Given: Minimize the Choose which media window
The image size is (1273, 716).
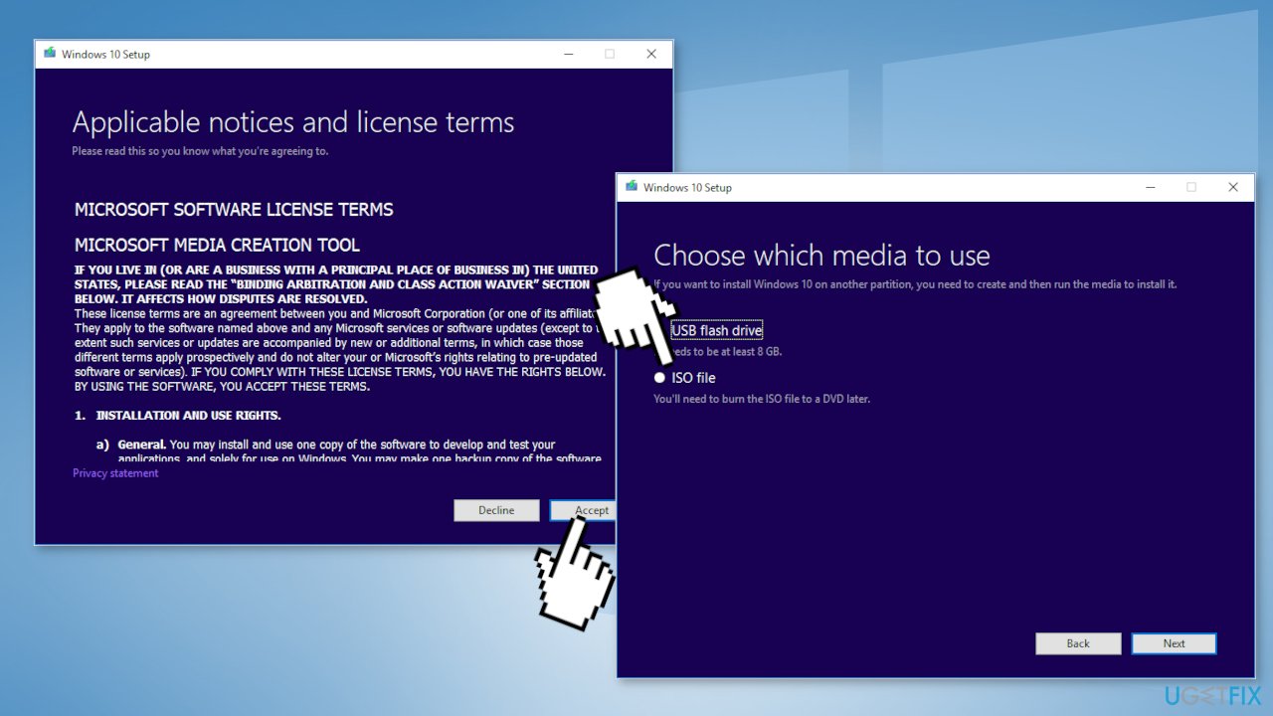Looking at the screenshot, I should (1150, 187).
